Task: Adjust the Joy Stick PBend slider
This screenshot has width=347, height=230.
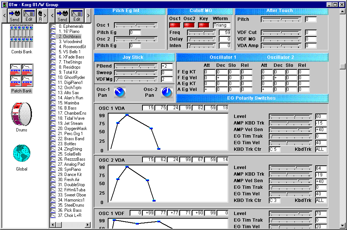Action: pos(136,66)
